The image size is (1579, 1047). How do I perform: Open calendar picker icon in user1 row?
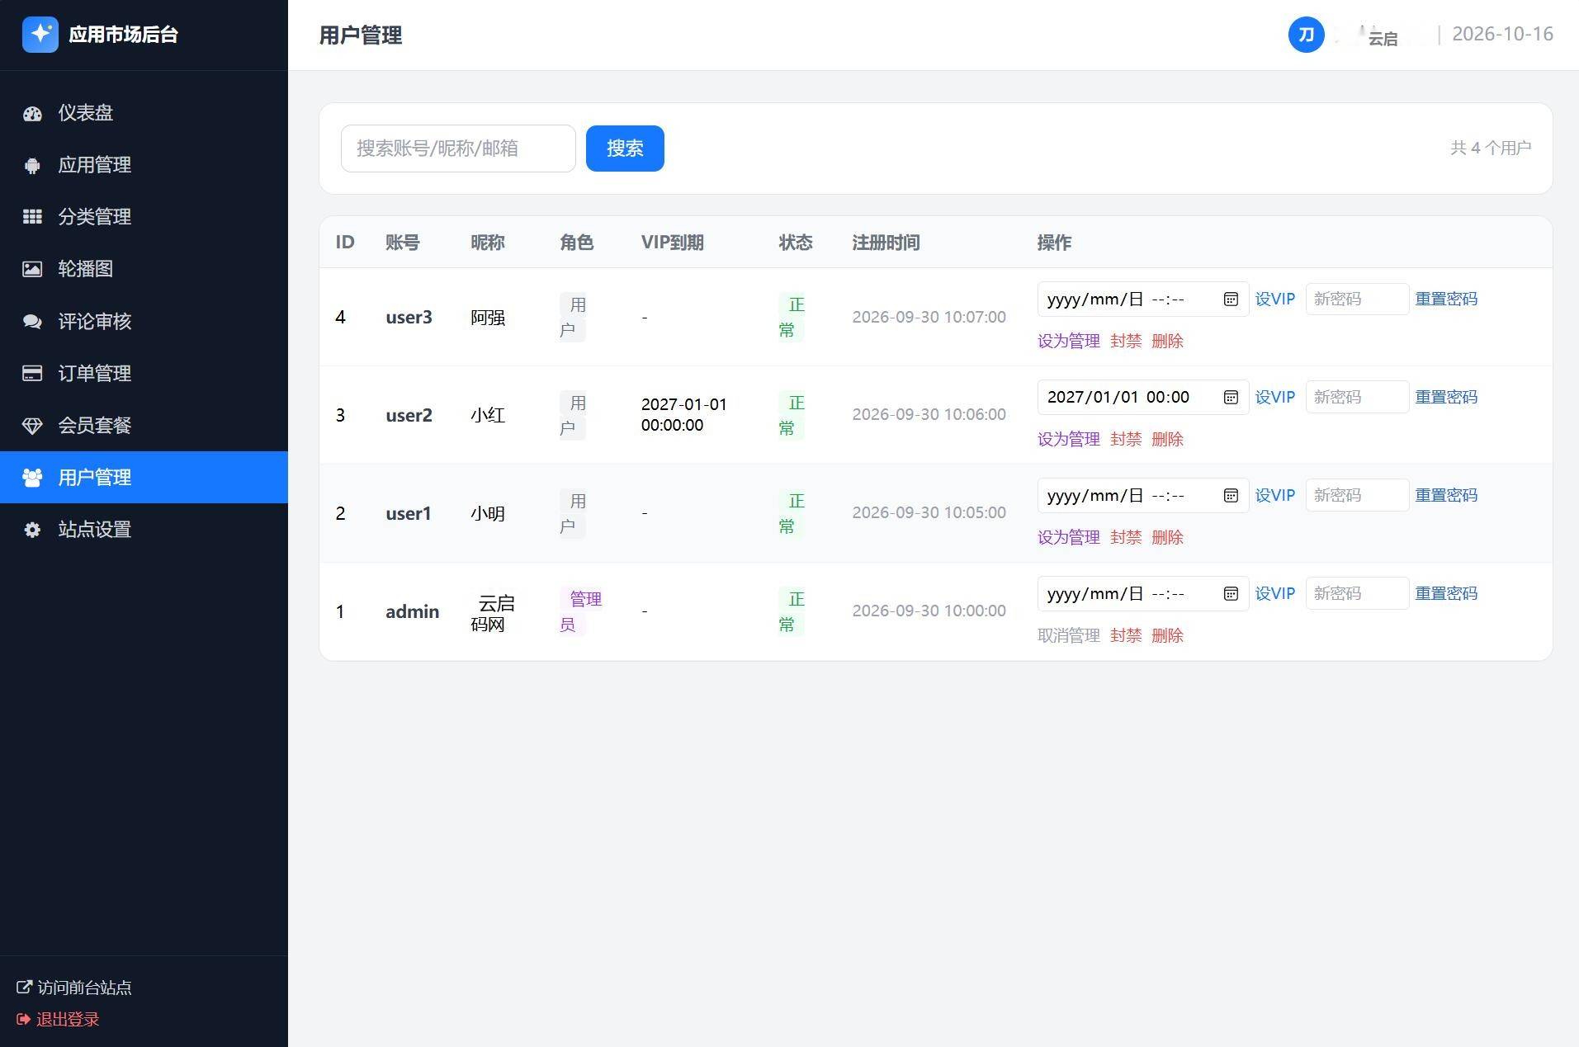click(x=1231, y=496)
